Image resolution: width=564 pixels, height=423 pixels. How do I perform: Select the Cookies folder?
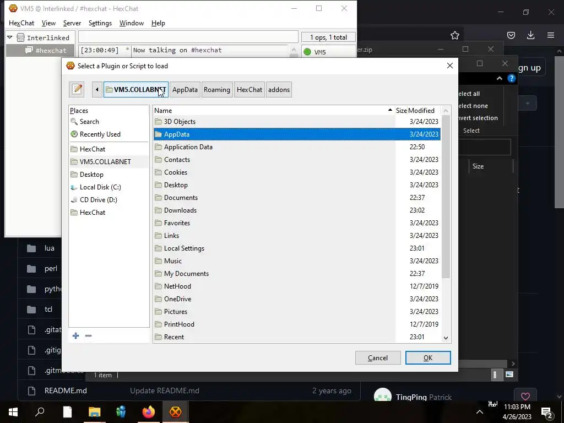tap(297, 172)
